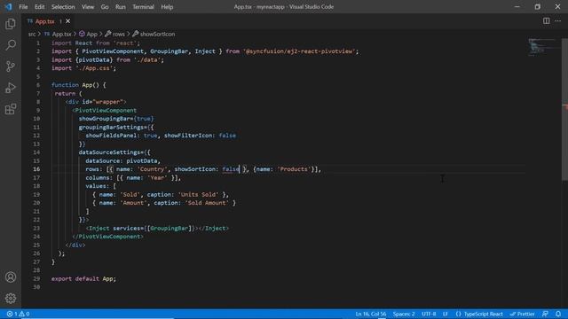568x319 pixels.
Task: Click 'GroupingBar' inside Inject services
Action: click(169, 229)
